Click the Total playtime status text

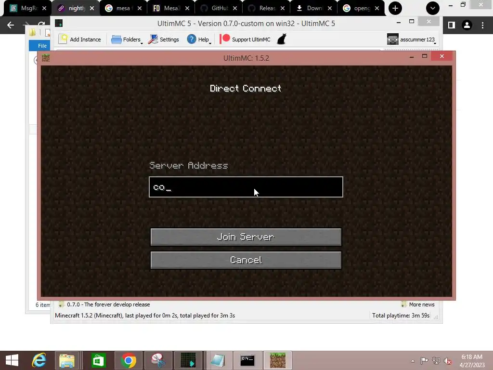401,316
